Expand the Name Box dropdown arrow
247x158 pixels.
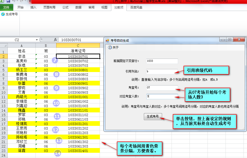coord(37,40)
